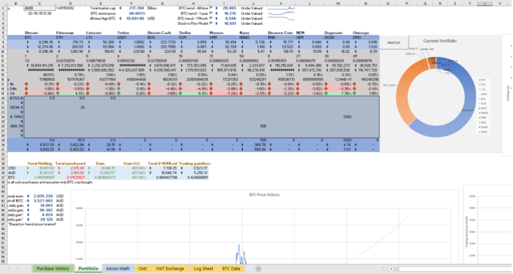The image size is (513, 274).
Task: Click the next sheet navigation arrow
Action: tap(17, 269)
